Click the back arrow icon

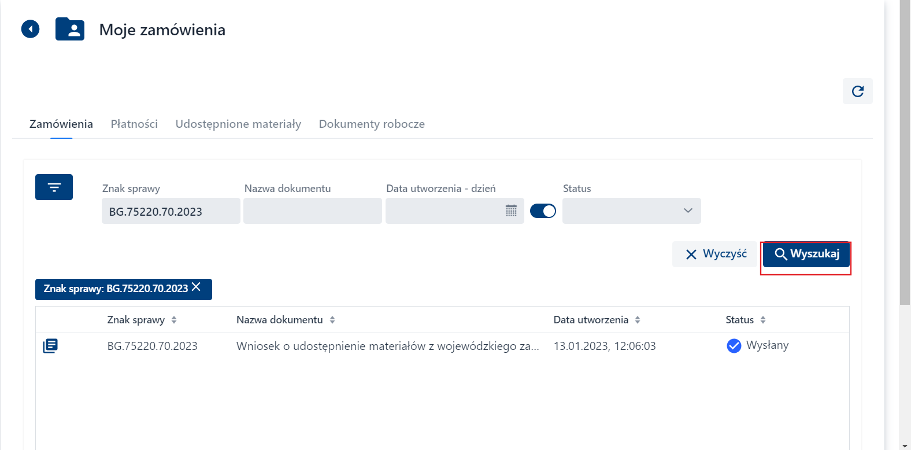click(30, 29)
